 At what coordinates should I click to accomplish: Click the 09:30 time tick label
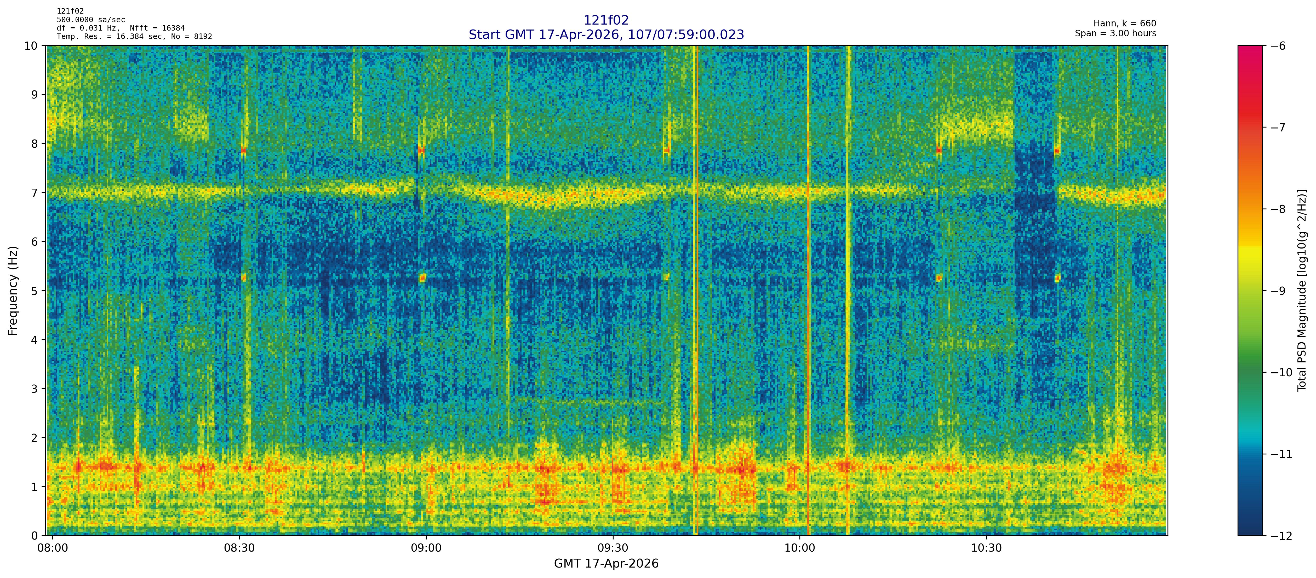point(613,548)
